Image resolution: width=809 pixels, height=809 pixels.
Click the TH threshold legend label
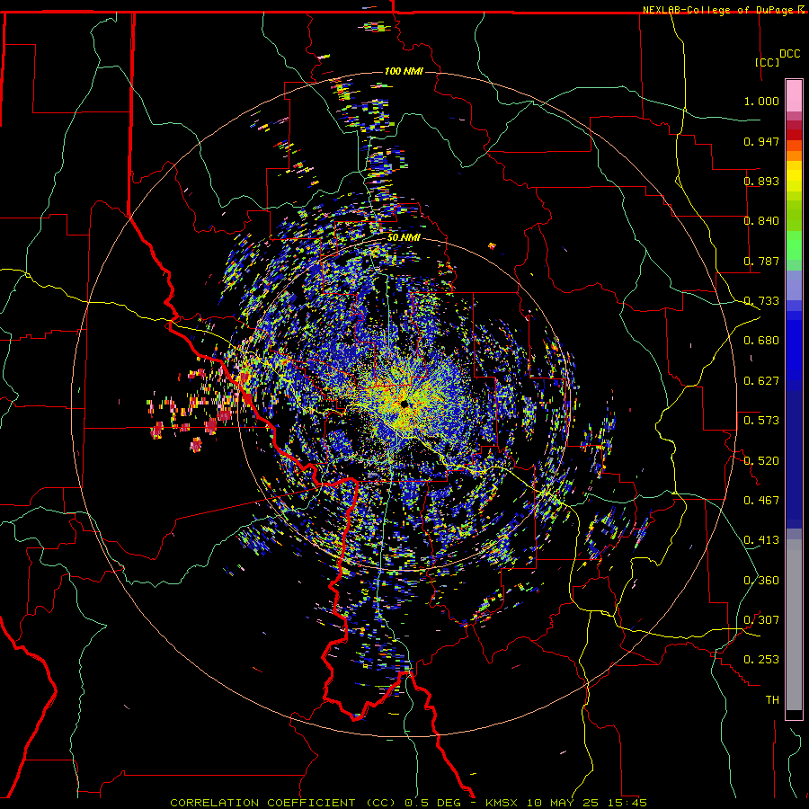tap(772, 700)
